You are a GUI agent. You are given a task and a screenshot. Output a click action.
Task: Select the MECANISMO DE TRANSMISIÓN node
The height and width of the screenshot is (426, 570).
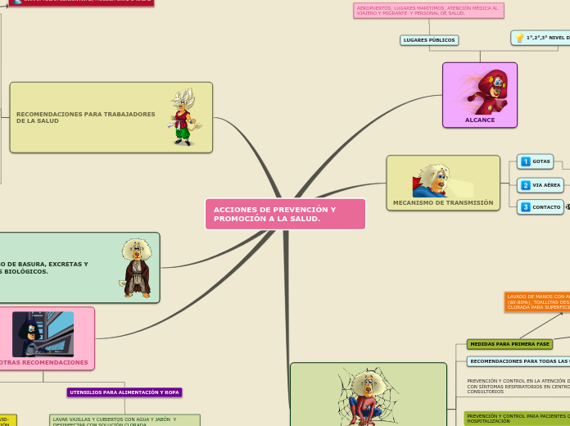(443, 183)
